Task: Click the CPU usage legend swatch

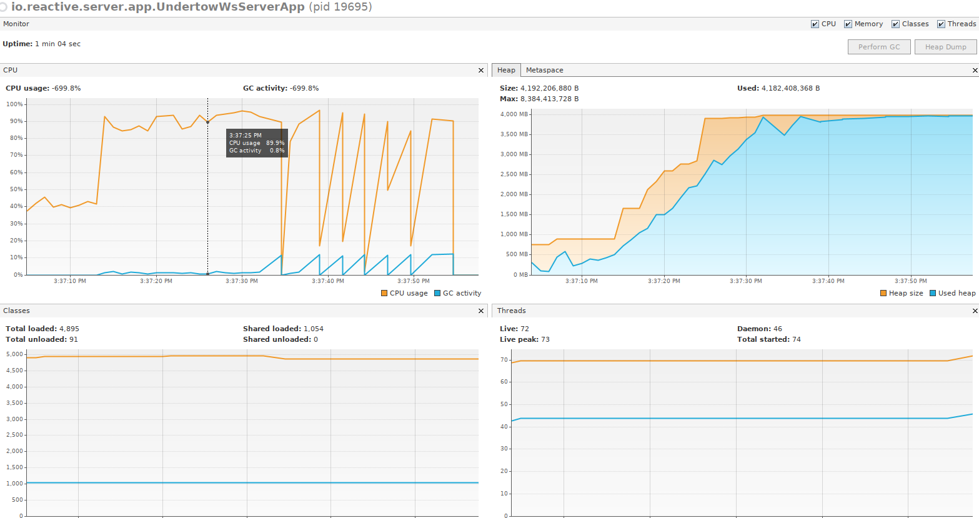Action: (384, 293)
